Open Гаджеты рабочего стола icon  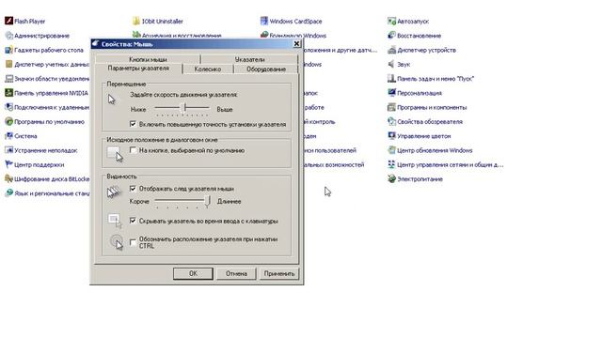[8, 50]
